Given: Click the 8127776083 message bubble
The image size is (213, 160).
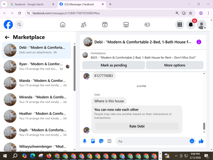Looking at the screenshot, I should point(104,76).
